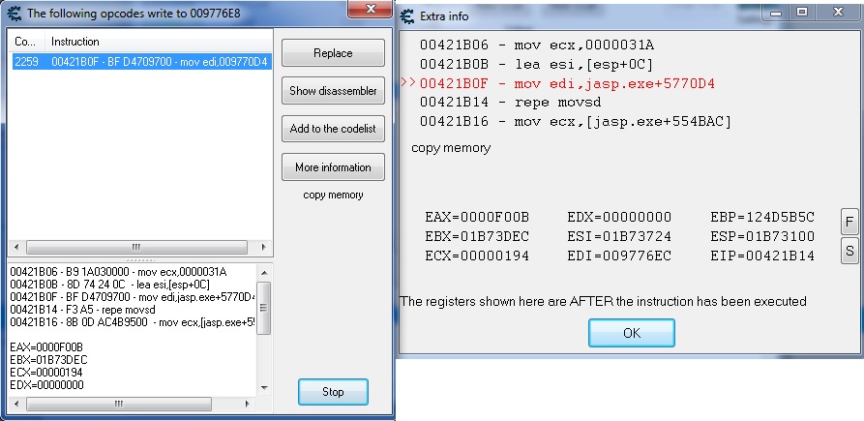Open Show disassembler

(333, 91)
